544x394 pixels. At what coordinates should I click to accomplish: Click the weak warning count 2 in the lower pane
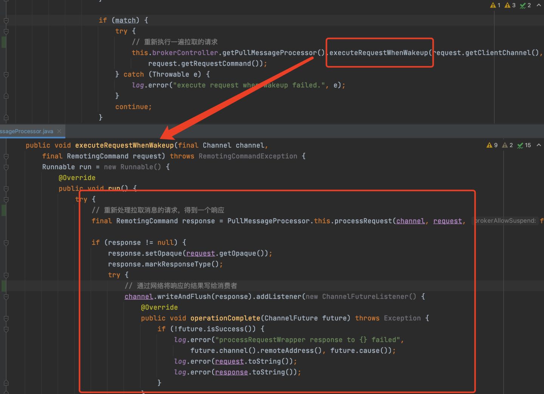[x=508, y=145]
